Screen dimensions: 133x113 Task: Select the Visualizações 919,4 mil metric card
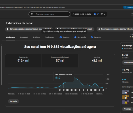24,61
